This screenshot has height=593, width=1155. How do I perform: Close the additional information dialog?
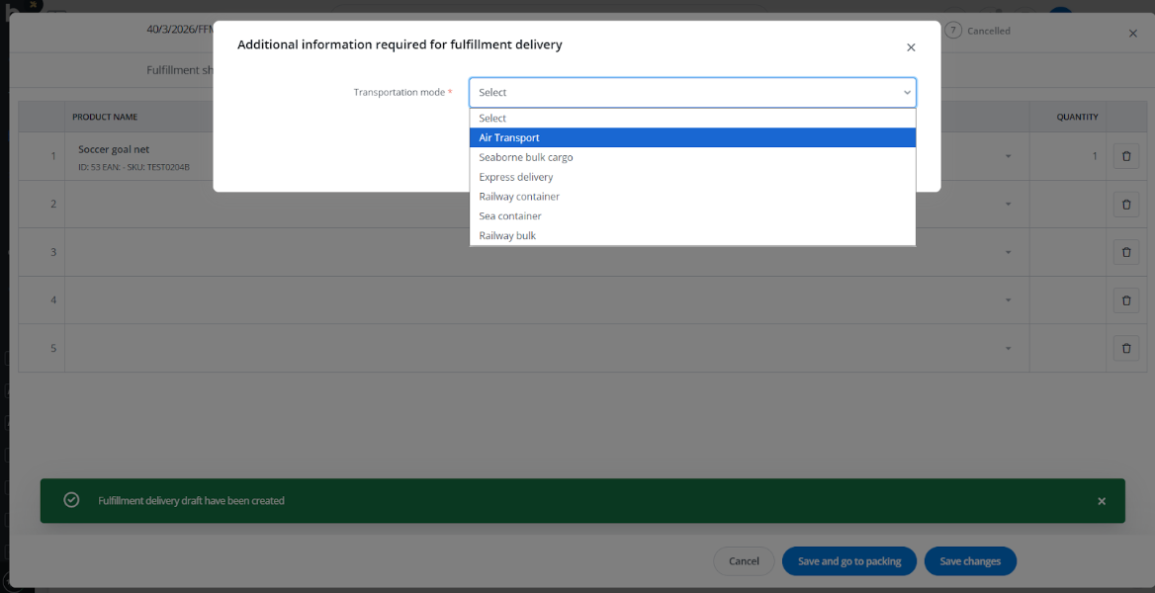[911, 47]
